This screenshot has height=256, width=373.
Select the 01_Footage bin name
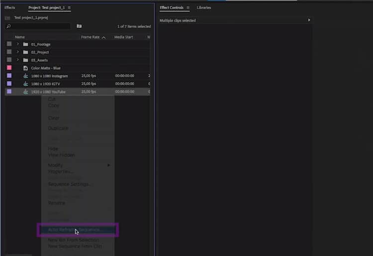[x=41, y=44]
